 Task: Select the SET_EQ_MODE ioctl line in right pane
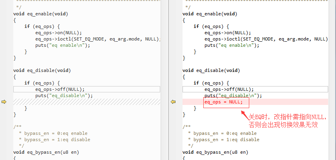click(x=266, y=39)
